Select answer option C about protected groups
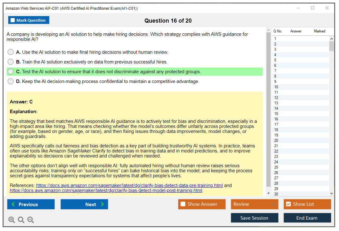Image resolution: width=339 pixels, height=231 pixels. coord(10,71)
